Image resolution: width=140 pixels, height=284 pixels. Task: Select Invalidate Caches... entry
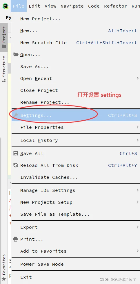pyautogui.click(x=76, y=177)
